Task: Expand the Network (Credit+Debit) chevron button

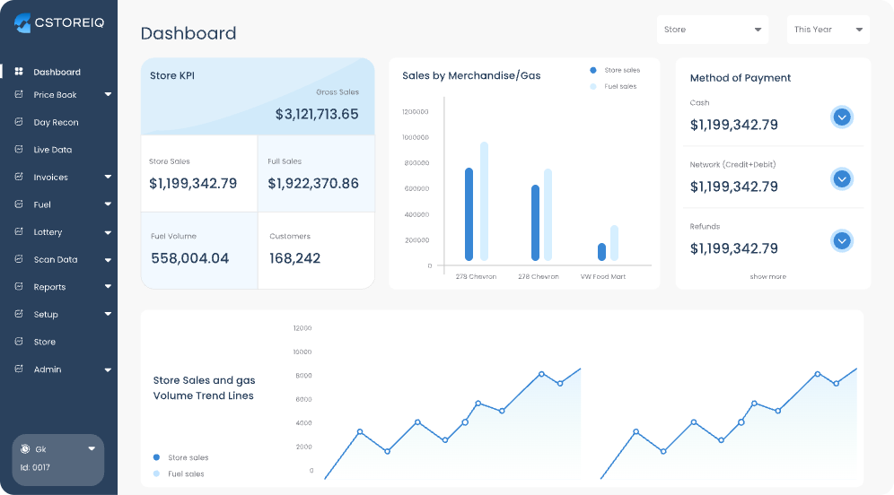Action: [842, 178]
